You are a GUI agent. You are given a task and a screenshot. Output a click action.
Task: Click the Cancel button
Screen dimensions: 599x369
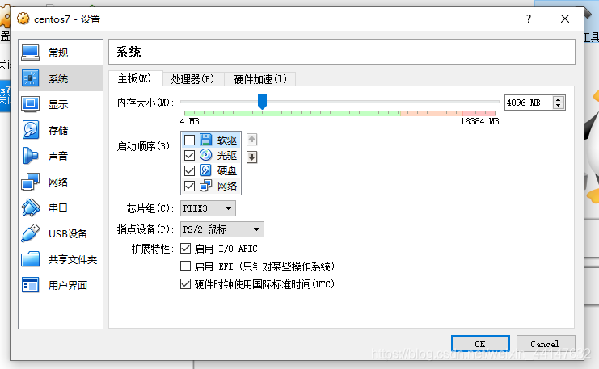point(545,344)
